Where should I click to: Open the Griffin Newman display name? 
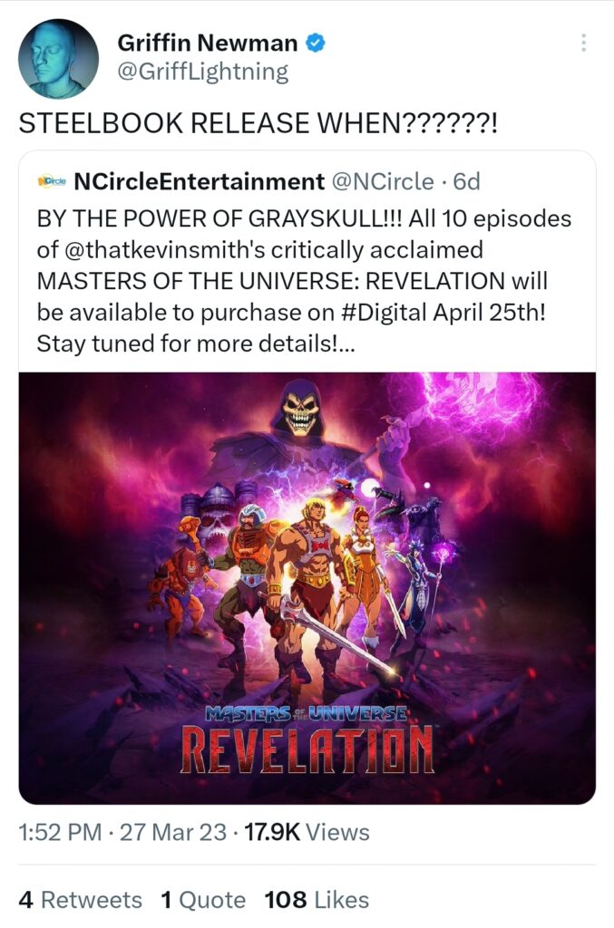tap(207, 43)
